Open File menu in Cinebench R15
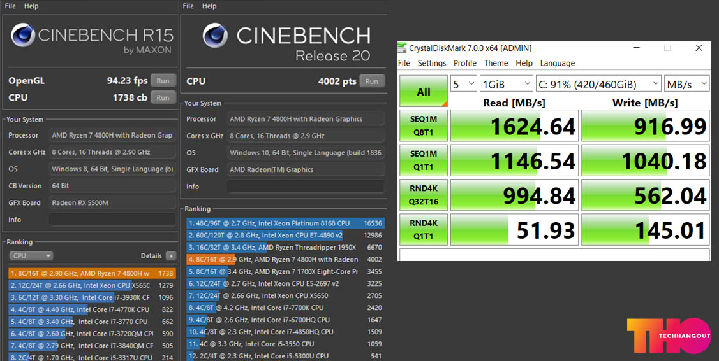Image resolution: width=719 pixels, height=361 pixels. point(10,6)
